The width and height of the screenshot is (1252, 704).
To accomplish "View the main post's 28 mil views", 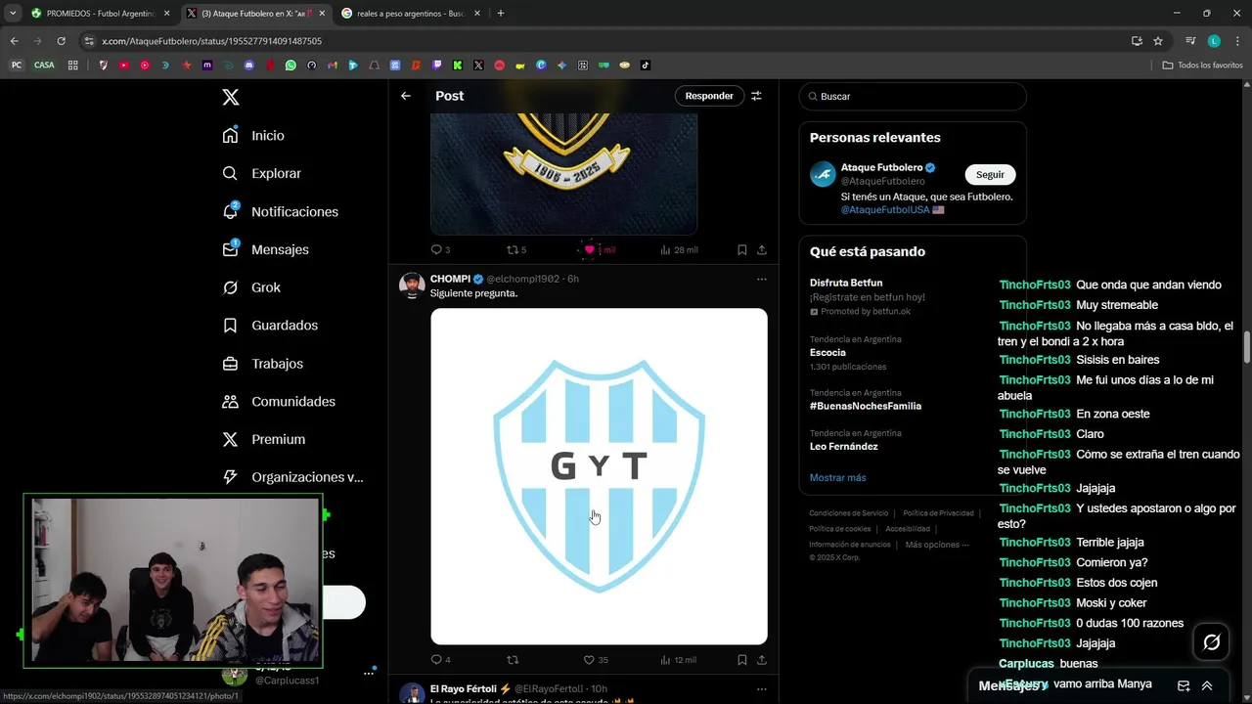I will click(679, 250).
